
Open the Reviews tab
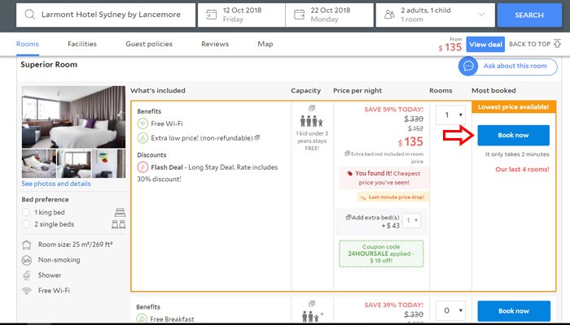[214, 44]
